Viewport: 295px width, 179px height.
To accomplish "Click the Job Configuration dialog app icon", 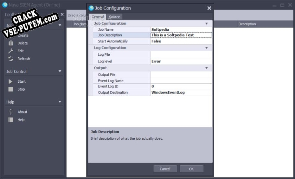I will pyautogui.click(x=91, y=8).
